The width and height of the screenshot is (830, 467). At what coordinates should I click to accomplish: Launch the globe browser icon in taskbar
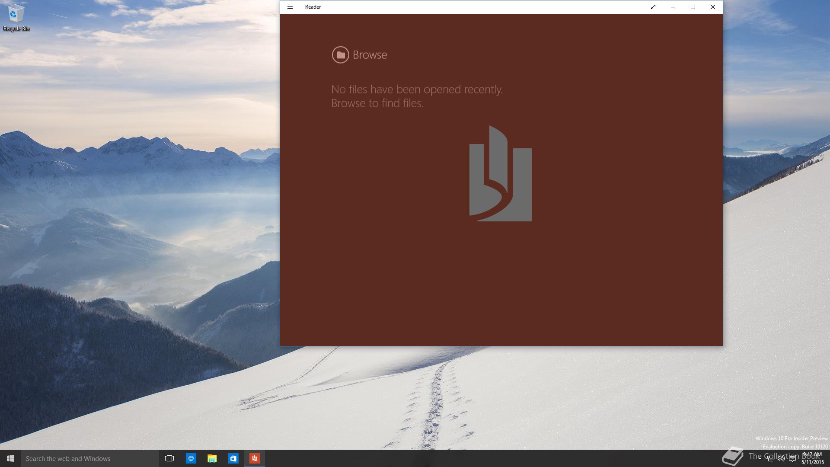[191, 458]
